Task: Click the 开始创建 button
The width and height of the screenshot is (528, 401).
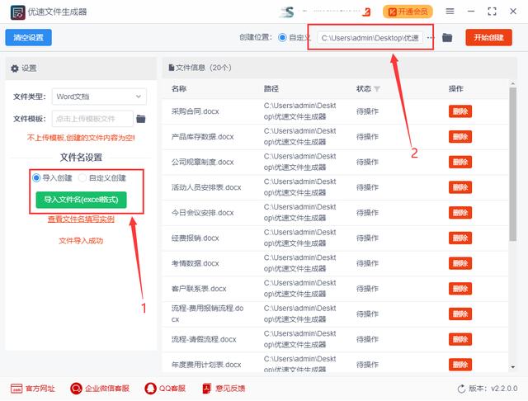Action: (x=488, y=37)
